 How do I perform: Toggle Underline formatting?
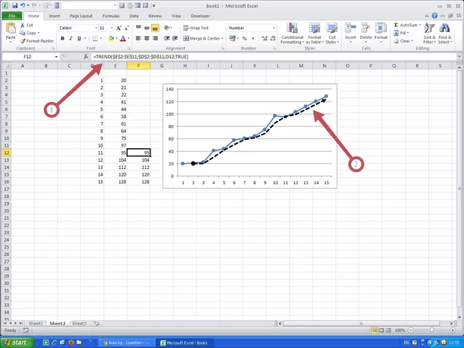79,38
